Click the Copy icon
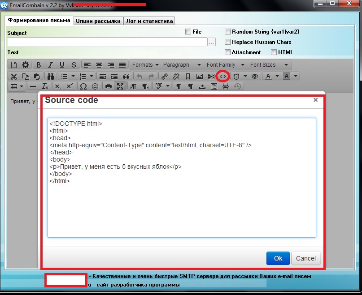 (x=26, y=76)
